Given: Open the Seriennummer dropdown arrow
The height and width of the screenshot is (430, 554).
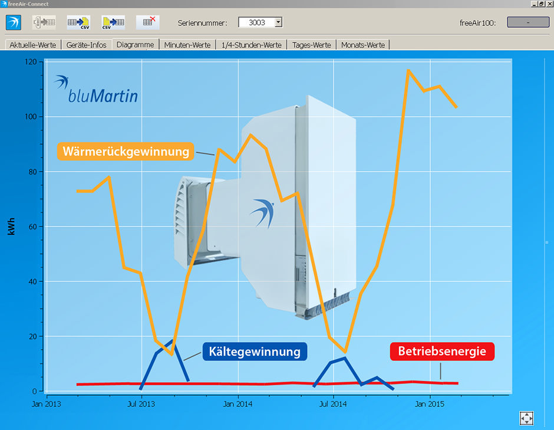Looking at the screenshot, I should tap(278, 22).
